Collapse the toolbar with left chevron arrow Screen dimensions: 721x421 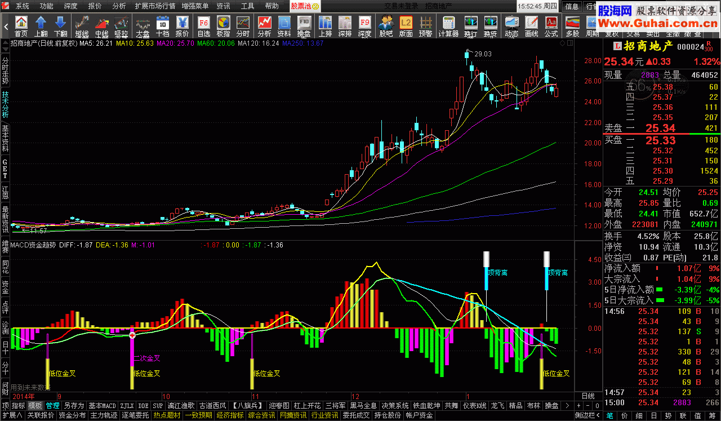(6, 26)
